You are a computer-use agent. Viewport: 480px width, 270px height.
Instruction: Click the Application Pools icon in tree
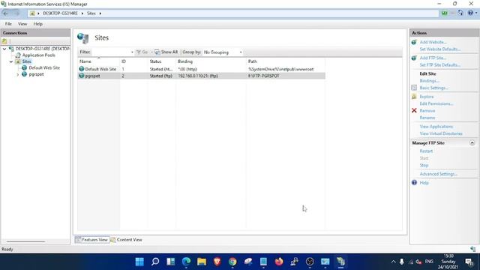point(18,55)
